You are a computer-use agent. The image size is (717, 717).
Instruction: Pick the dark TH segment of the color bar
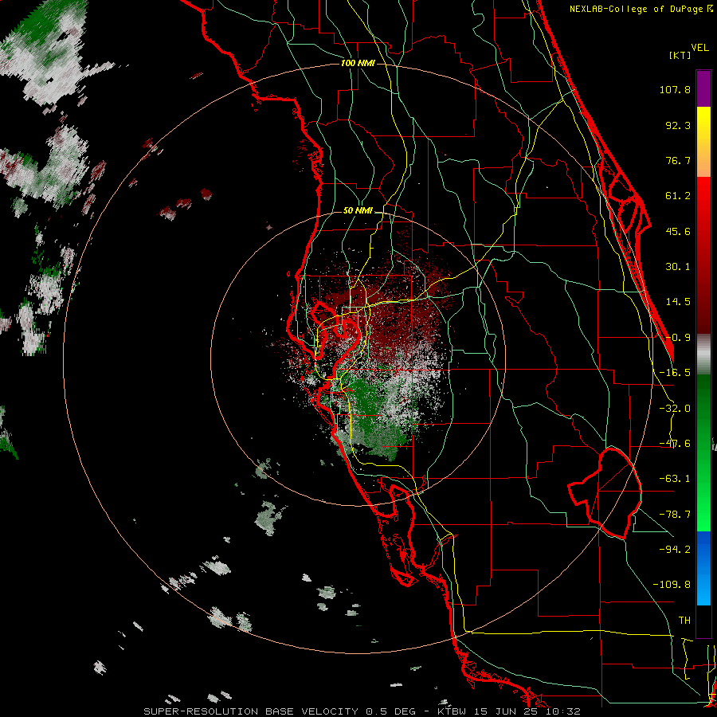[x=703, y=621]
